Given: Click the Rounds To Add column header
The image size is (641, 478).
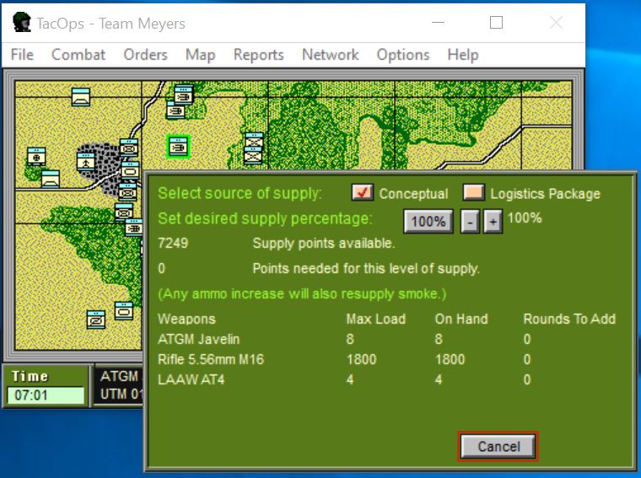Looking at the screenshot, I should 569,319.
